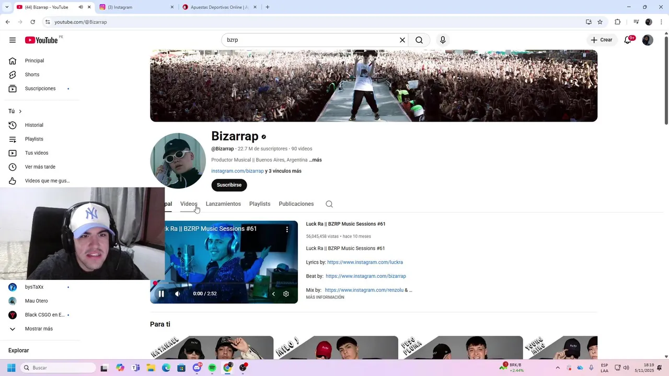Open the YouTube account avatar menu

pyautogui.click(x=648, y=40)
